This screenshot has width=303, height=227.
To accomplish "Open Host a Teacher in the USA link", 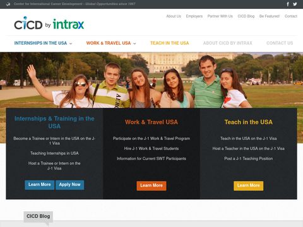I will point(249,149).
